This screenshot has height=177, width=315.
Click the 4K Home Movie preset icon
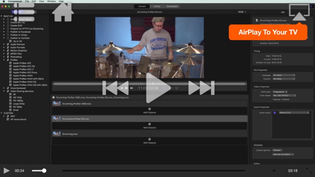point(8,119)
